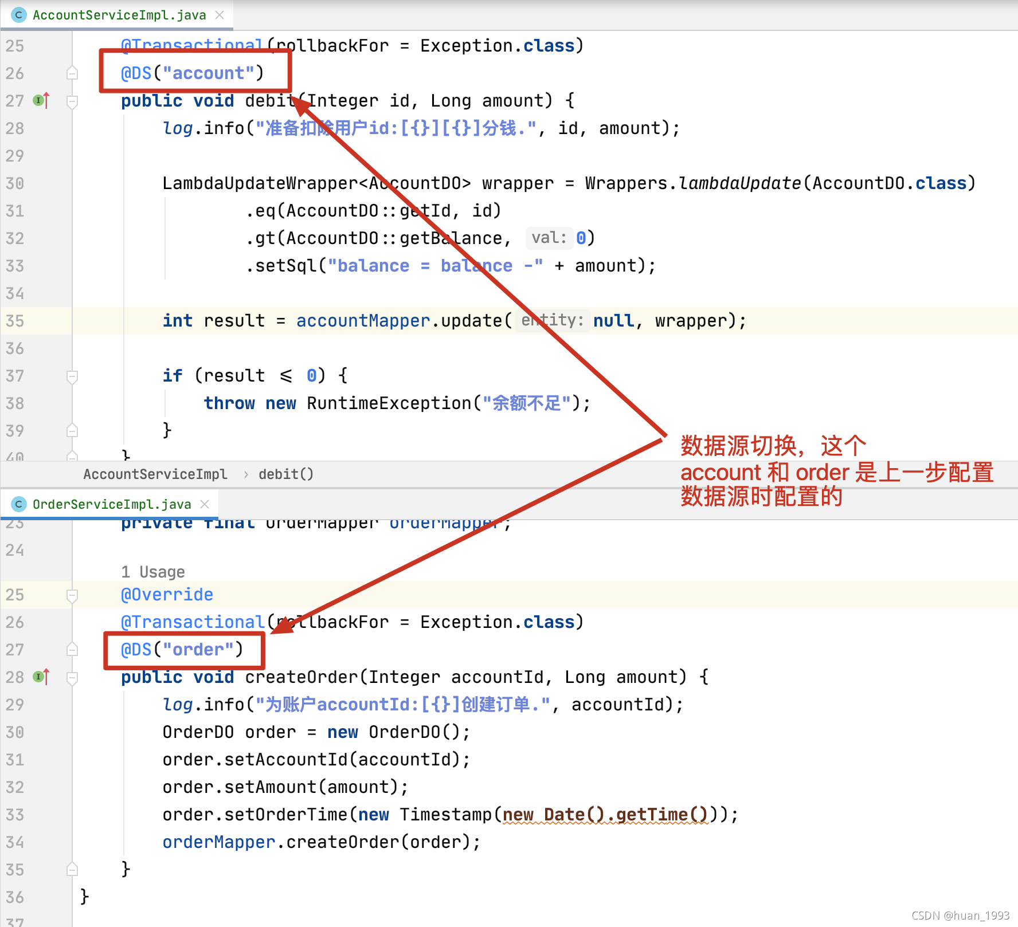Switch to the OrderServiceImpl.java tab
The image size is (1018, 927).
pyautogui.click(x=111, y=504)
